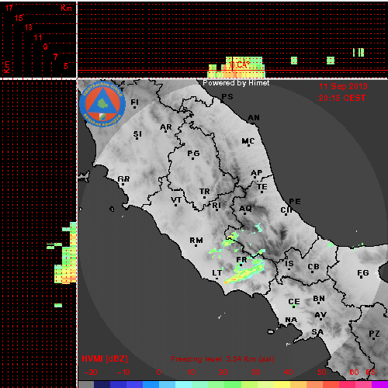Select the PE city label
Viewport: 388px width, 388px height.
pyautogui.click(x=295, y=202)
